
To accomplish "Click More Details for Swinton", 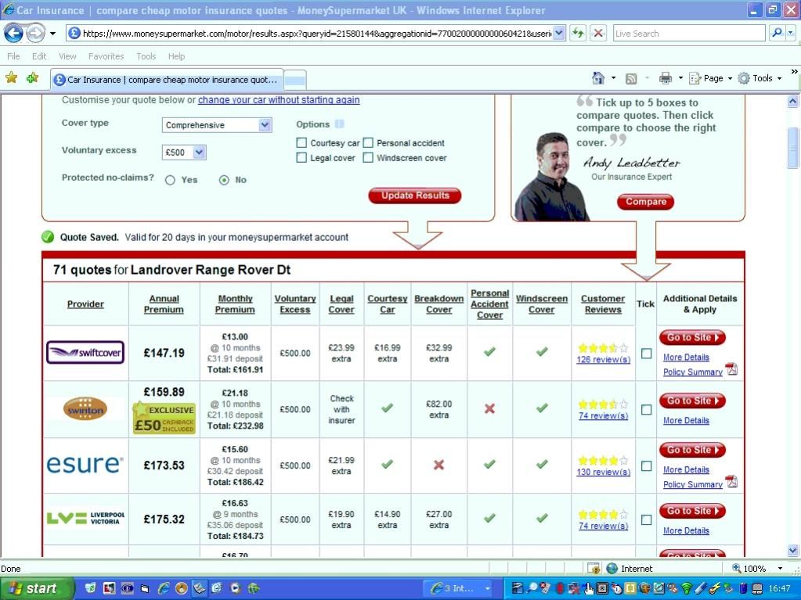I will (x=686, y=420).
